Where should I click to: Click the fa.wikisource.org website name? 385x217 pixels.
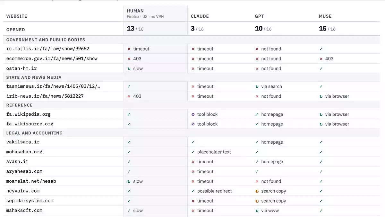[30, 124]
